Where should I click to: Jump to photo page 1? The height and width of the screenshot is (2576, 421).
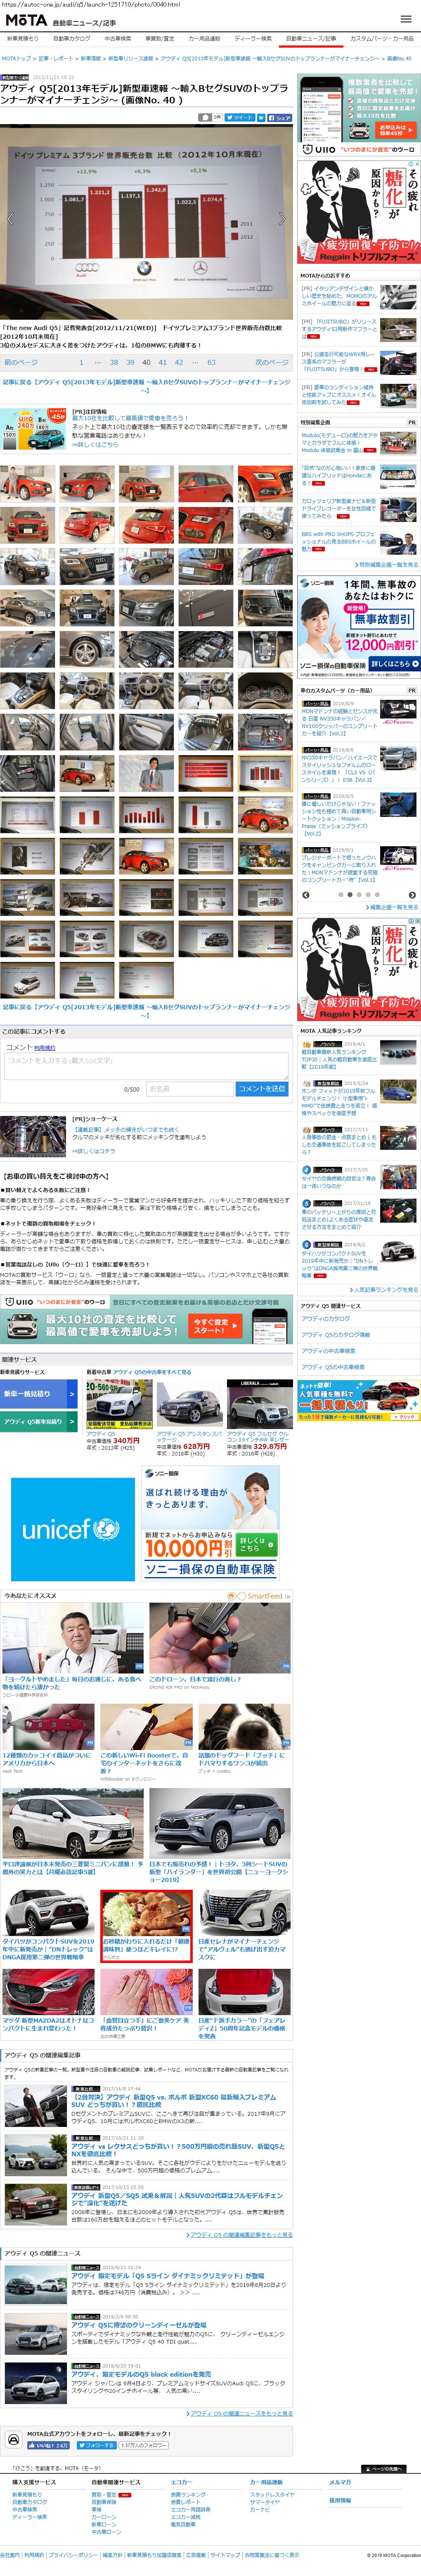point(82,363)
